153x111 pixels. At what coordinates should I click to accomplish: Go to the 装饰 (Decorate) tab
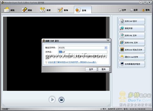63,10
